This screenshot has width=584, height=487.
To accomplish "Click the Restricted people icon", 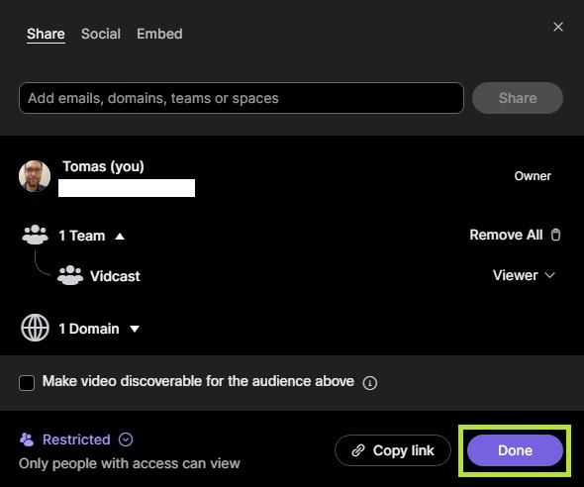I will (27, 439).
